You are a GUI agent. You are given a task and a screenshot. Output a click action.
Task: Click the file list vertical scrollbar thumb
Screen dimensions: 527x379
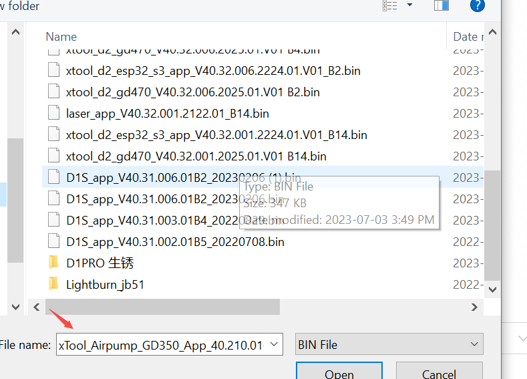492,225
